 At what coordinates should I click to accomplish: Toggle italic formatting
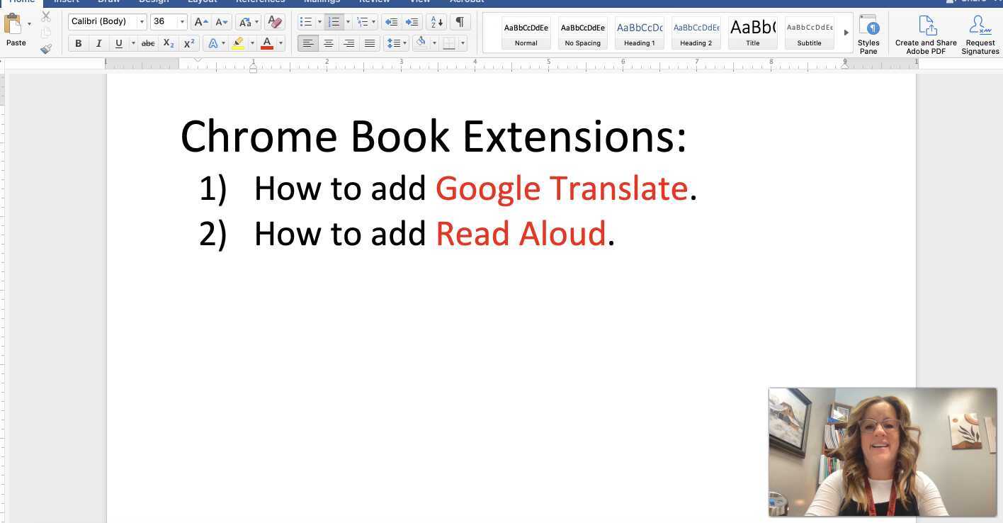click(x=98, y=43)
